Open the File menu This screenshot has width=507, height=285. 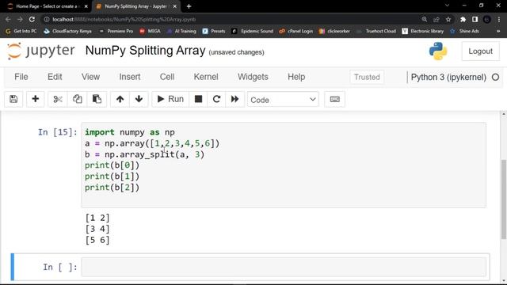click(x=21, y=77)
